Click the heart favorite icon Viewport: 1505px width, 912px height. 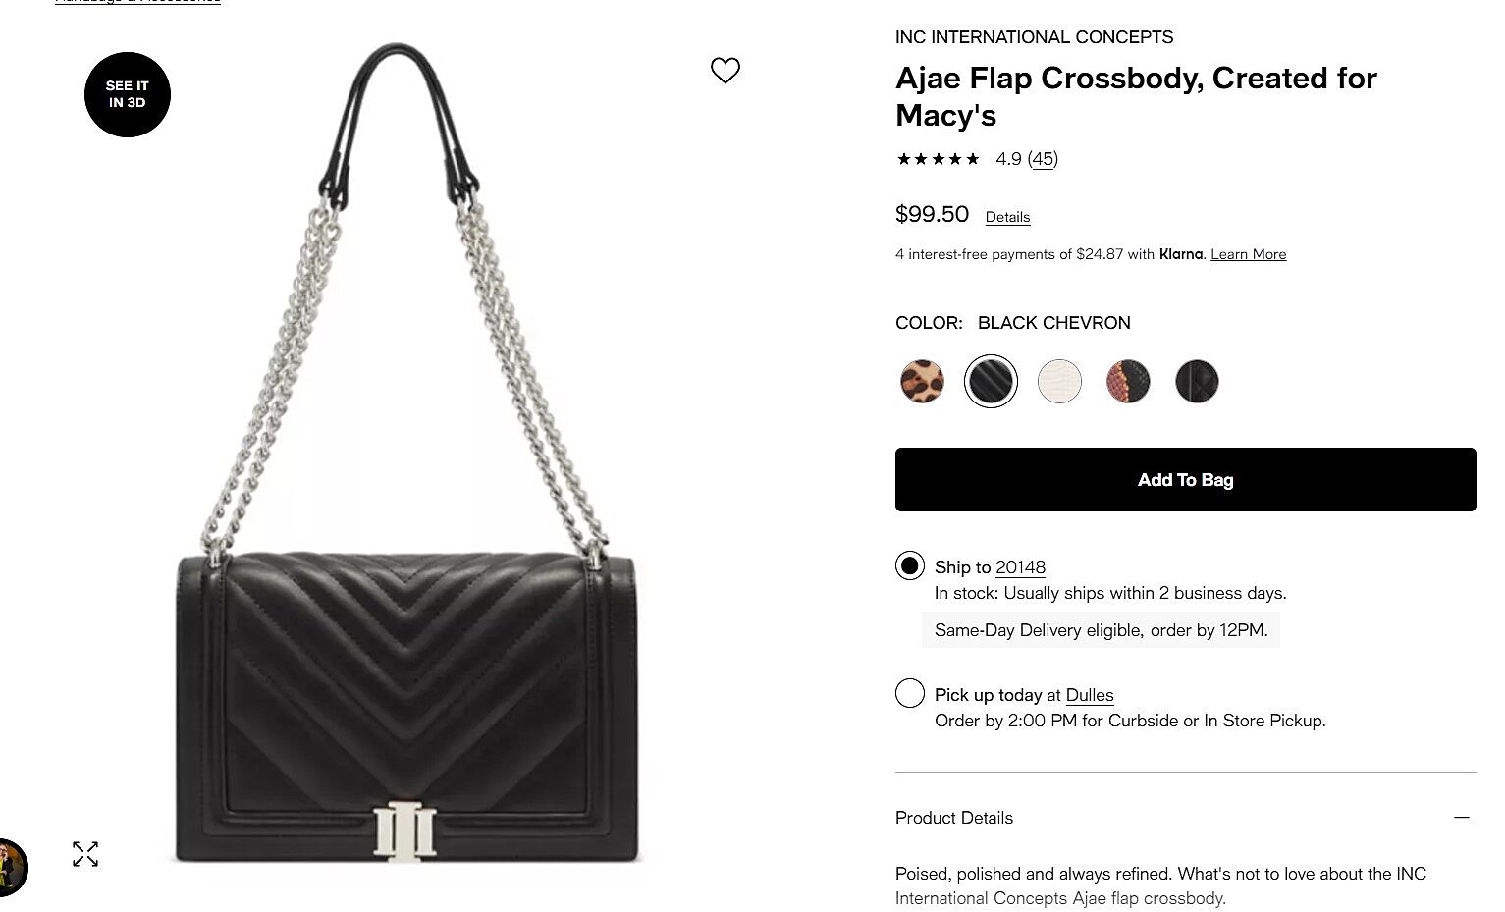pyautogui.click(x=726, y=71)
